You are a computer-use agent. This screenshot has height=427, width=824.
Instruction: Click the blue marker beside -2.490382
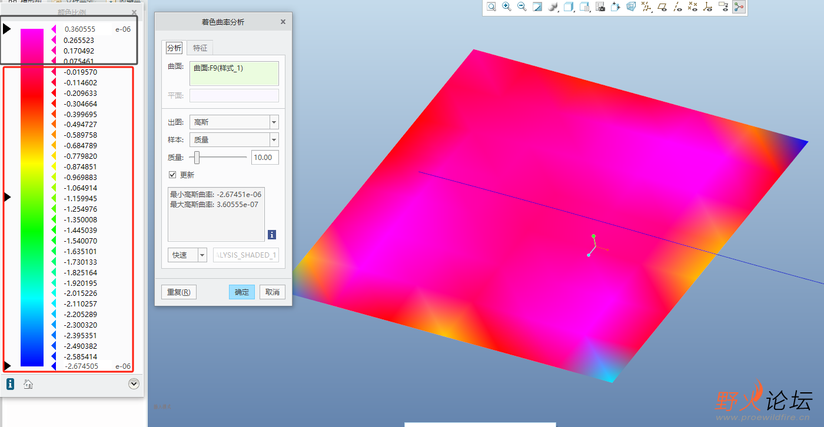click(x=54, y=346)
